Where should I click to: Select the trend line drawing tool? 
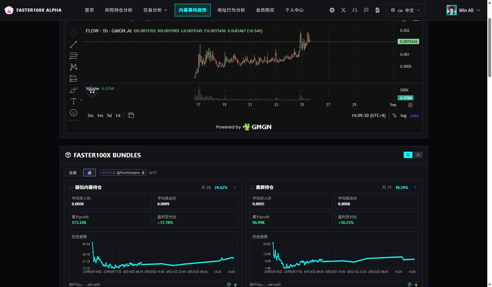[73, 45]
